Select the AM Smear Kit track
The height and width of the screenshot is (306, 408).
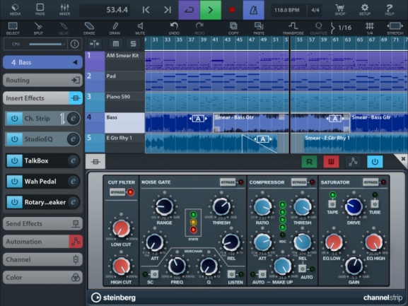[115, 61]
